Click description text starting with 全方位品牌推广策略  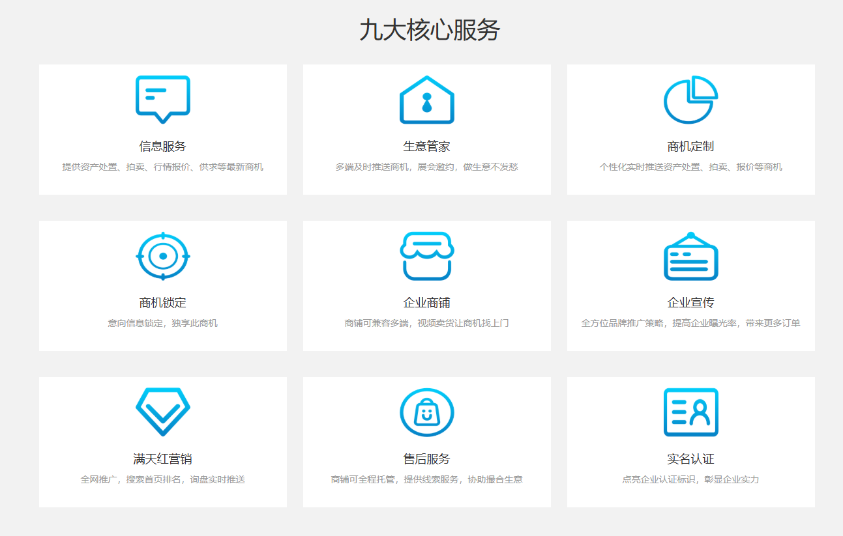click(x=690, y=323)
